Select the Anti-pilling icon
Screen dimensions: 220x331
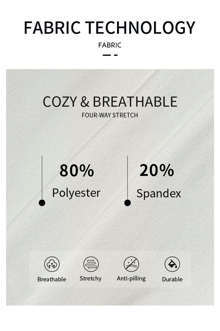click(131, 264)
